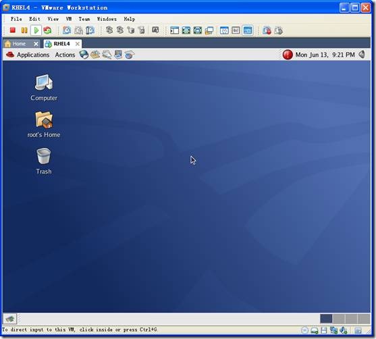Open the Windows menu
Viewport: 376px width, 339px height.
[107, 19]
